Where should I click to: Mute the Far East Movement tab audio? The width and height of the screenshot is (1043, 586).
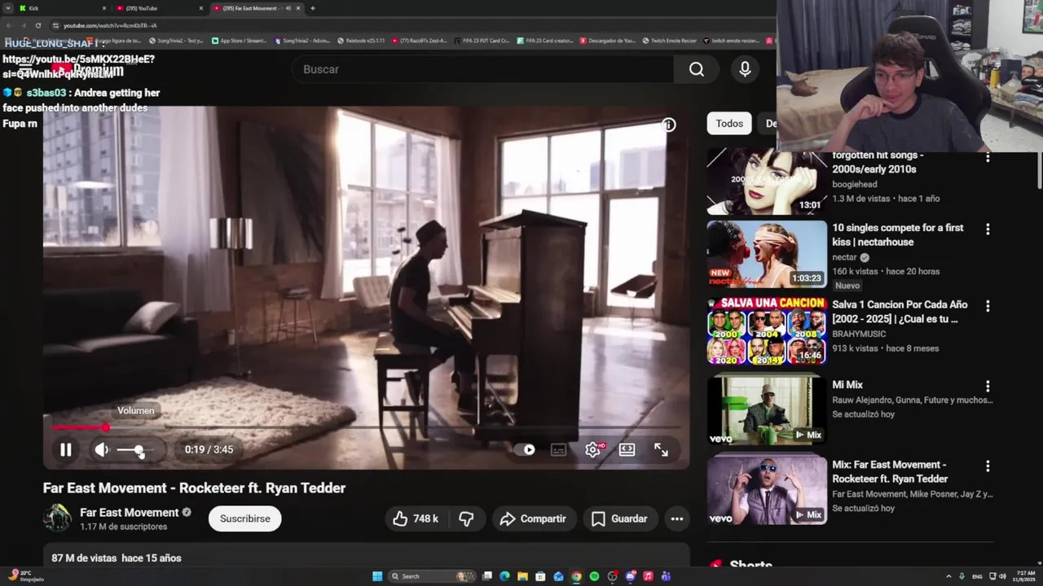pos(288,8)
